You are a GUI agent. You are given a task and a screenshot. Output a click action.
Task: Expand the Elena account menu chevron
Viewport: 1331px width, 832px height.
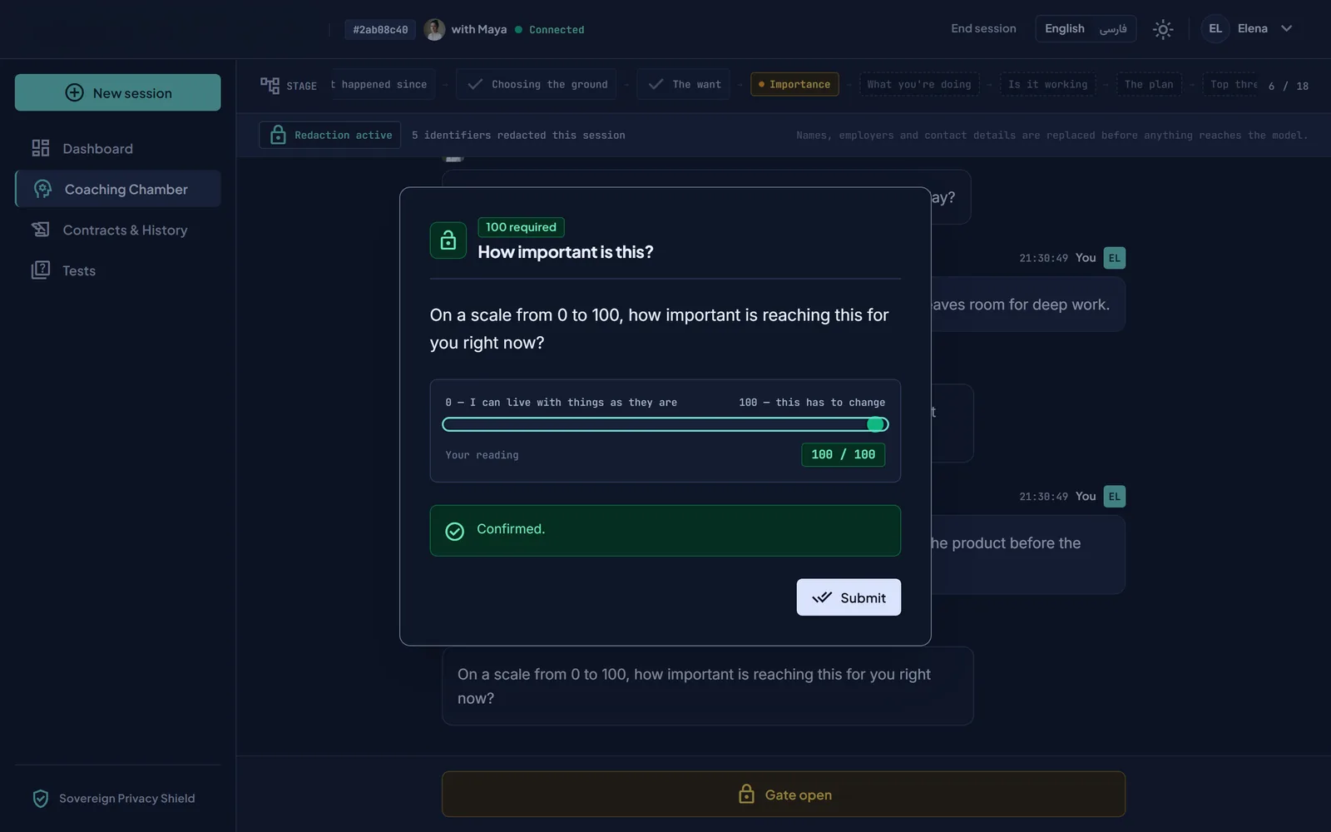1287,28
